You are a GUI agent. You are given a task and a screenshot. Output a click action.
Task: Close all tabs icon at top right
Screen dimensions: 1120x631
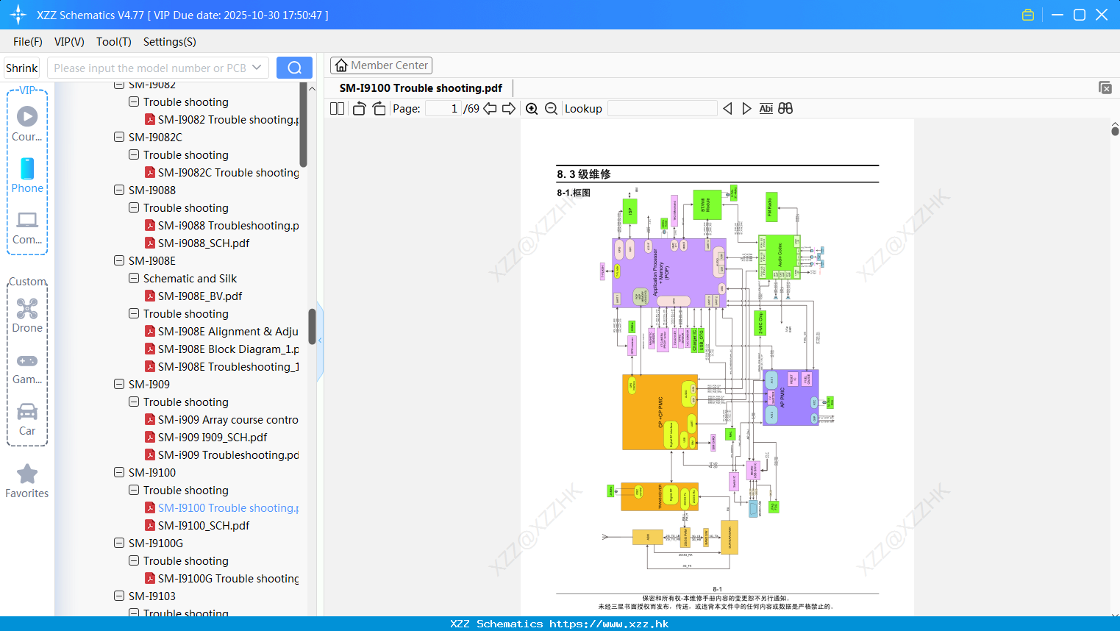pos(1105,88)
